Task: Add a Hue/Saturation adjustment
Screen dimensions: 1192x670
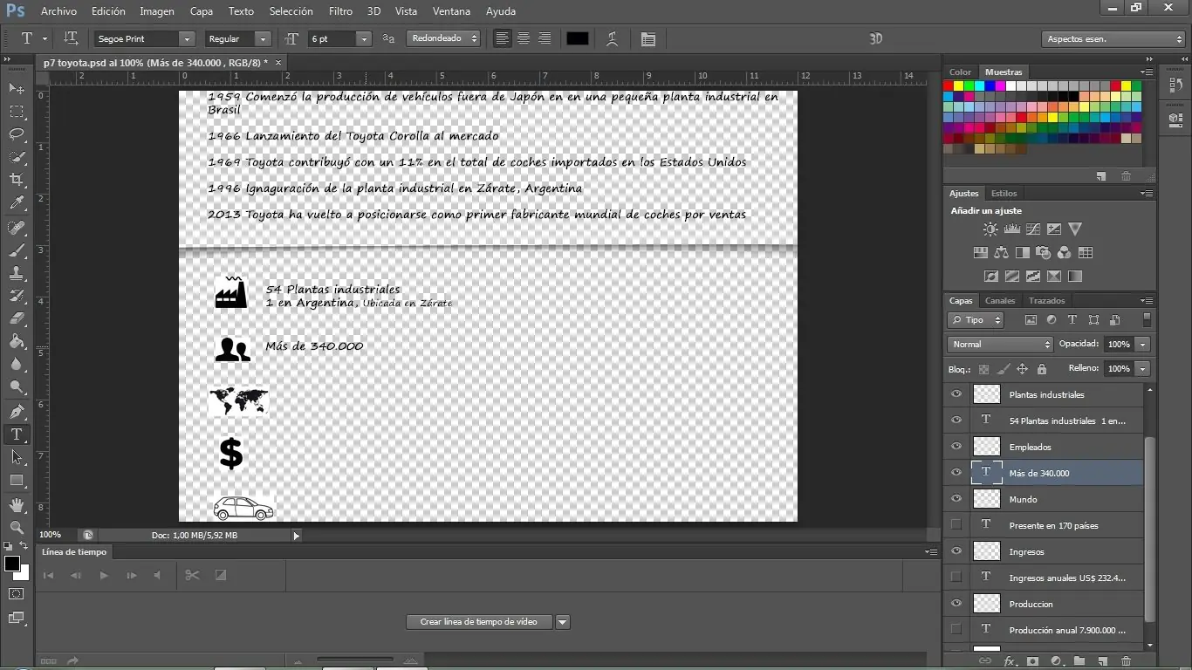Action: click(x=980, y=253)
